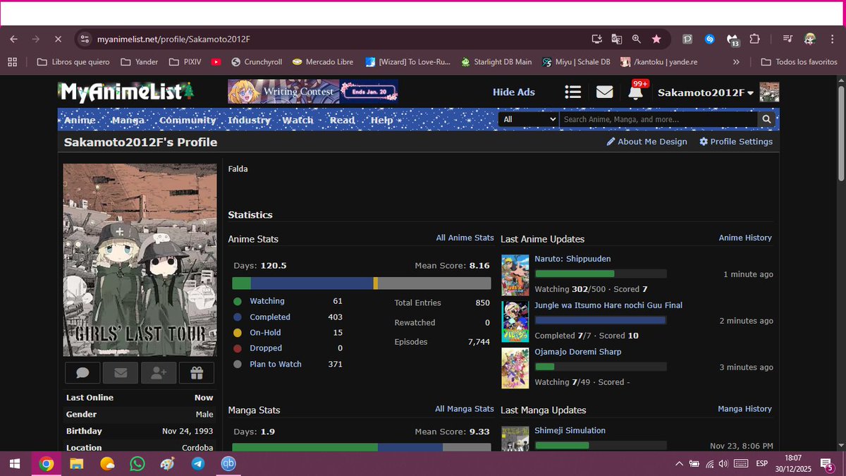Open the Yander bookmark folder

pyautogui.click(x=140, y=62)
